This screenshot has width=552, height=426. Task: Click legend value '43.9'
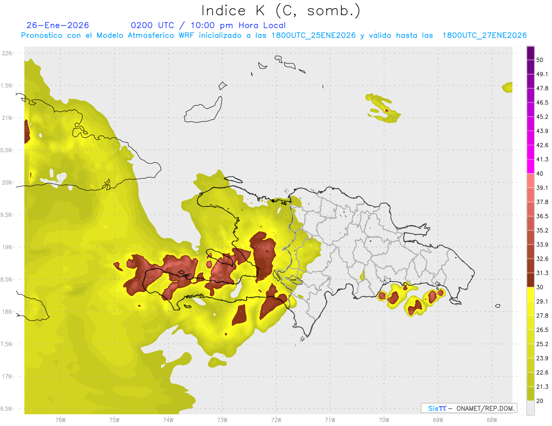542,131
